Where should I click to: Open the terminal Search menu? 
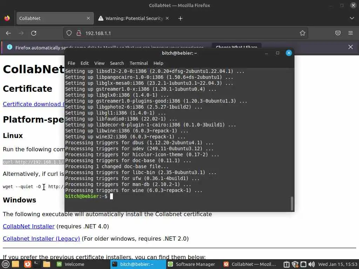117,63
